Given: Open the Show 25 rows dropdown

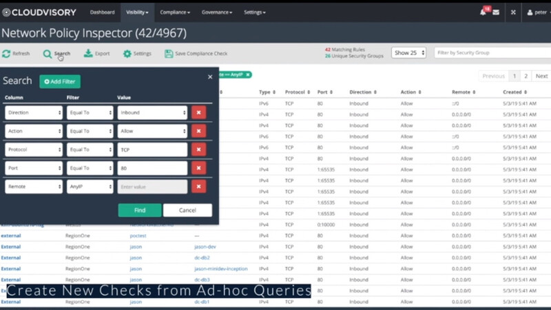Looking at the screenshot, I should (408, 53).
